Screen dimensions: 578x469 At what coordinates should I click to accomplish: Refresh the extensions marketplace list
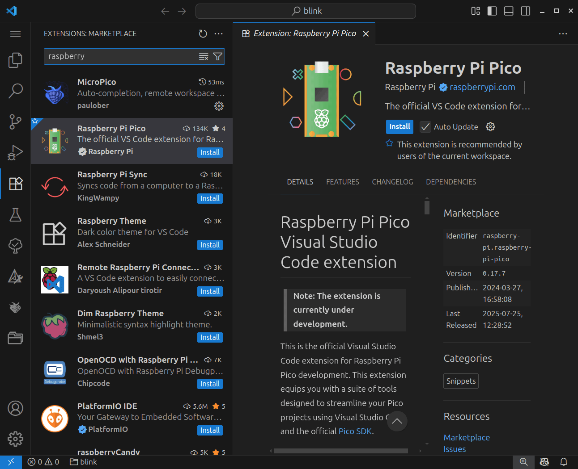click(203, 33)
